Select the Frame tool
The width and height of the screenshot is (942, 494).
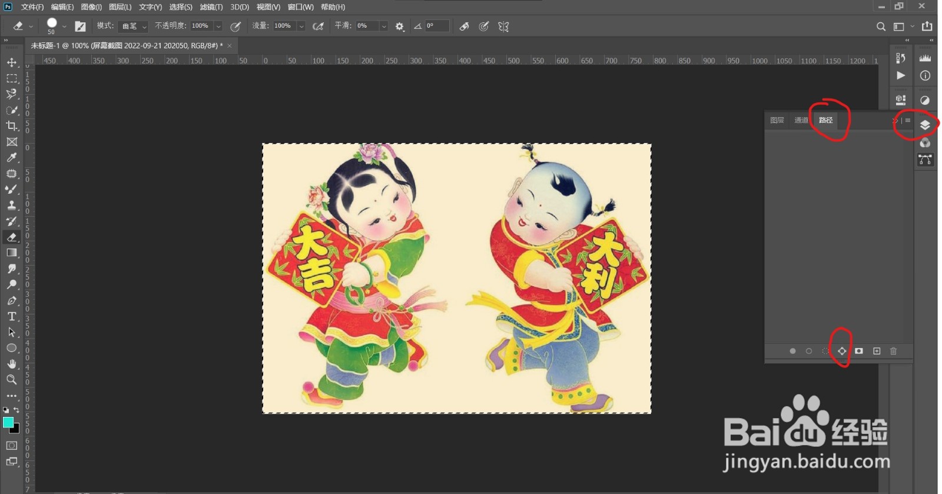12,142
